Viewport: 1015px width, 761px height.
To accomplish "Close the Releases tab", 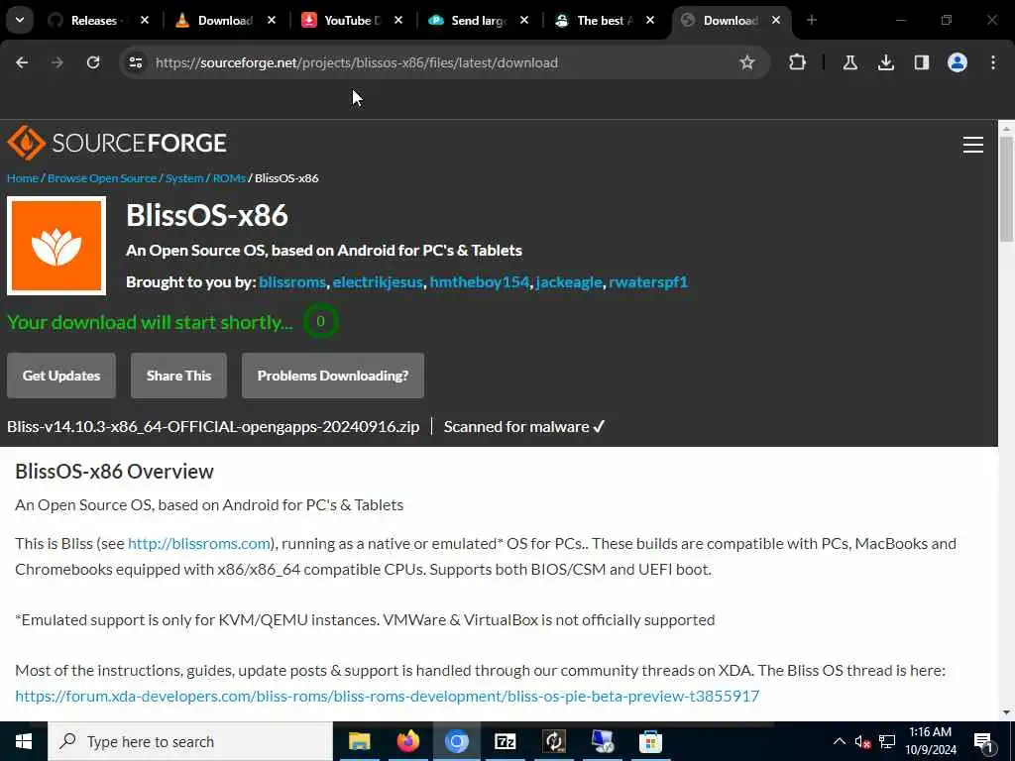I will coord(145,21).
